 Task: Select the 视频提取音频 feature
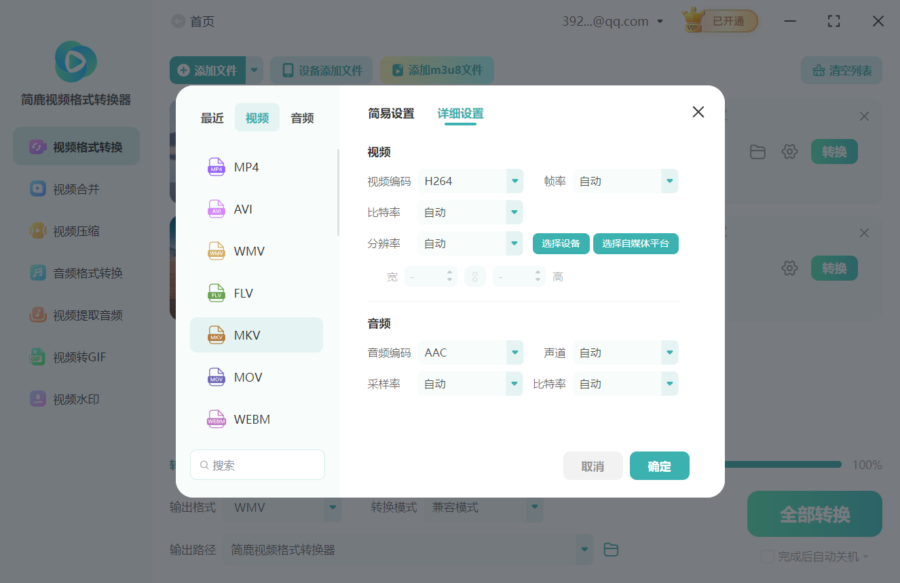click(x=75, y=315)
